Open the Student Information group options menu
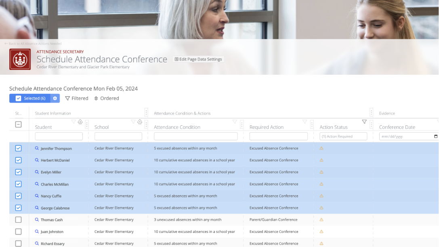 146,112
